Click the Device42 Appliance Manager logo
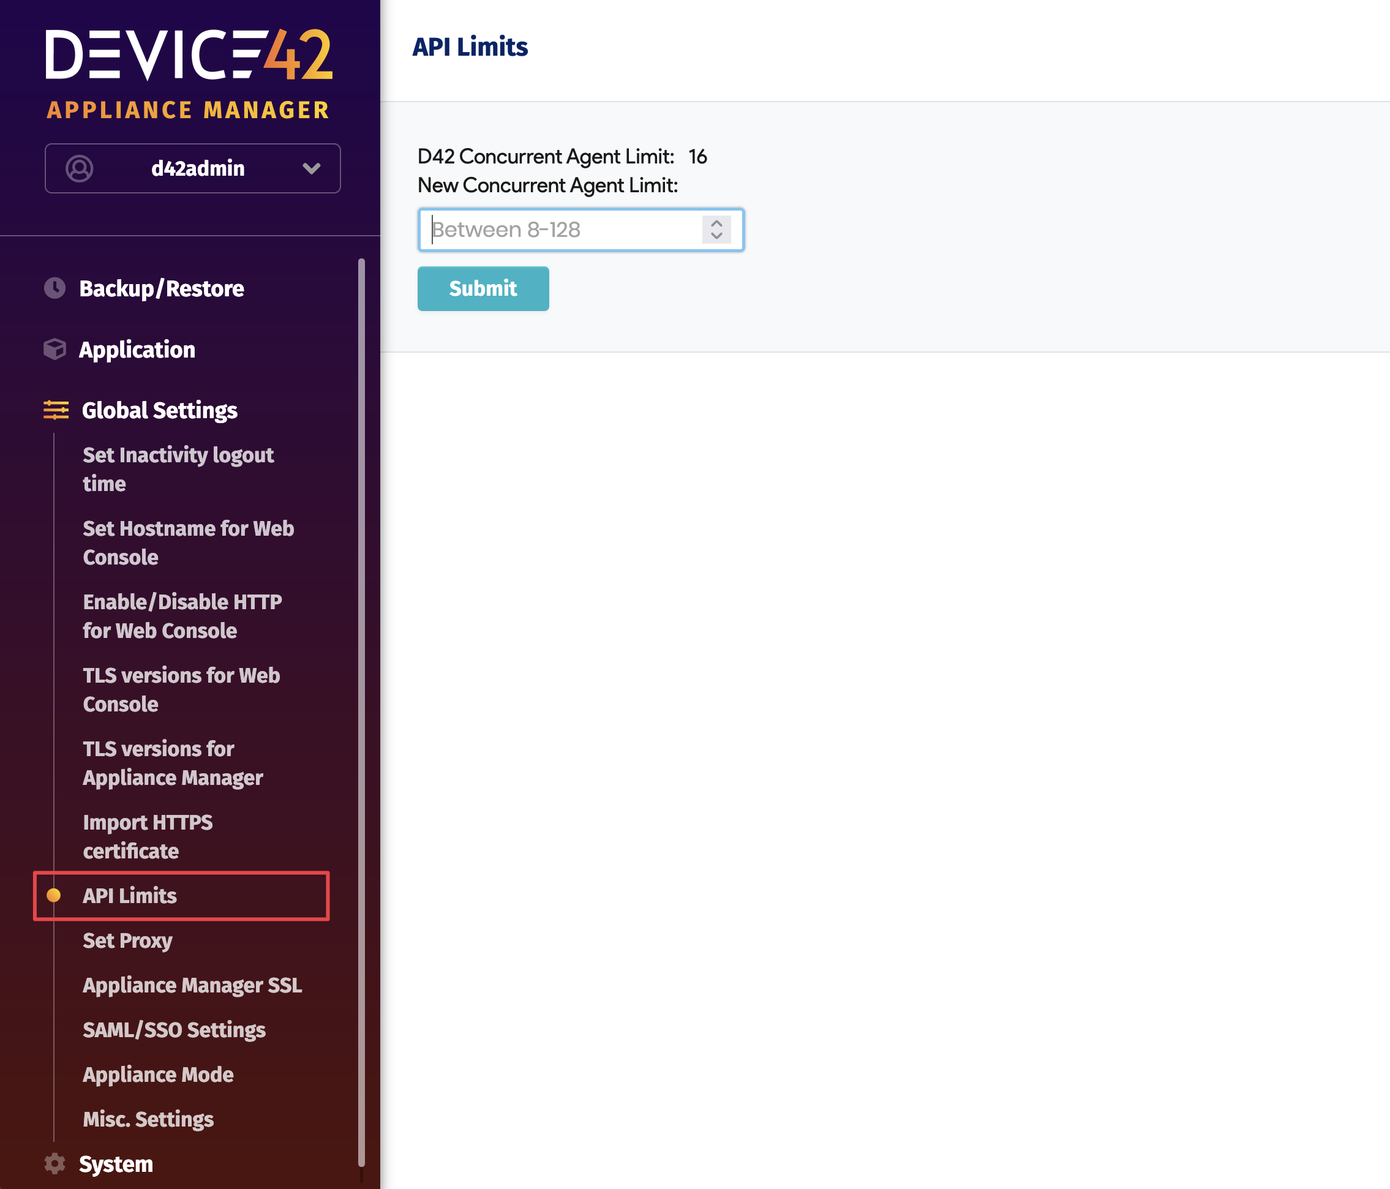The image size is (1390, 1189). pos(189,73)
